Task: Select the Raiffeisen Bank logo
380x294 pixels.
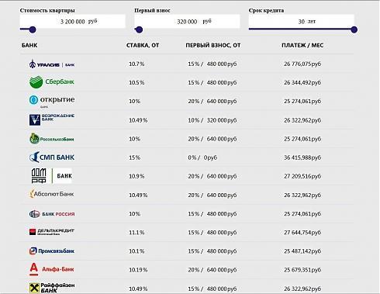Action: [x=52, y=288]
